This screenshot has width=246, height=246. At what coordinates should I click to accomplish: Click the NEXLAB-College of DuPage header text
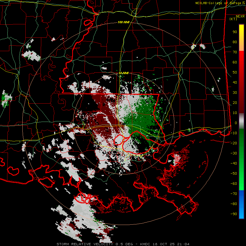coord(218,3)
